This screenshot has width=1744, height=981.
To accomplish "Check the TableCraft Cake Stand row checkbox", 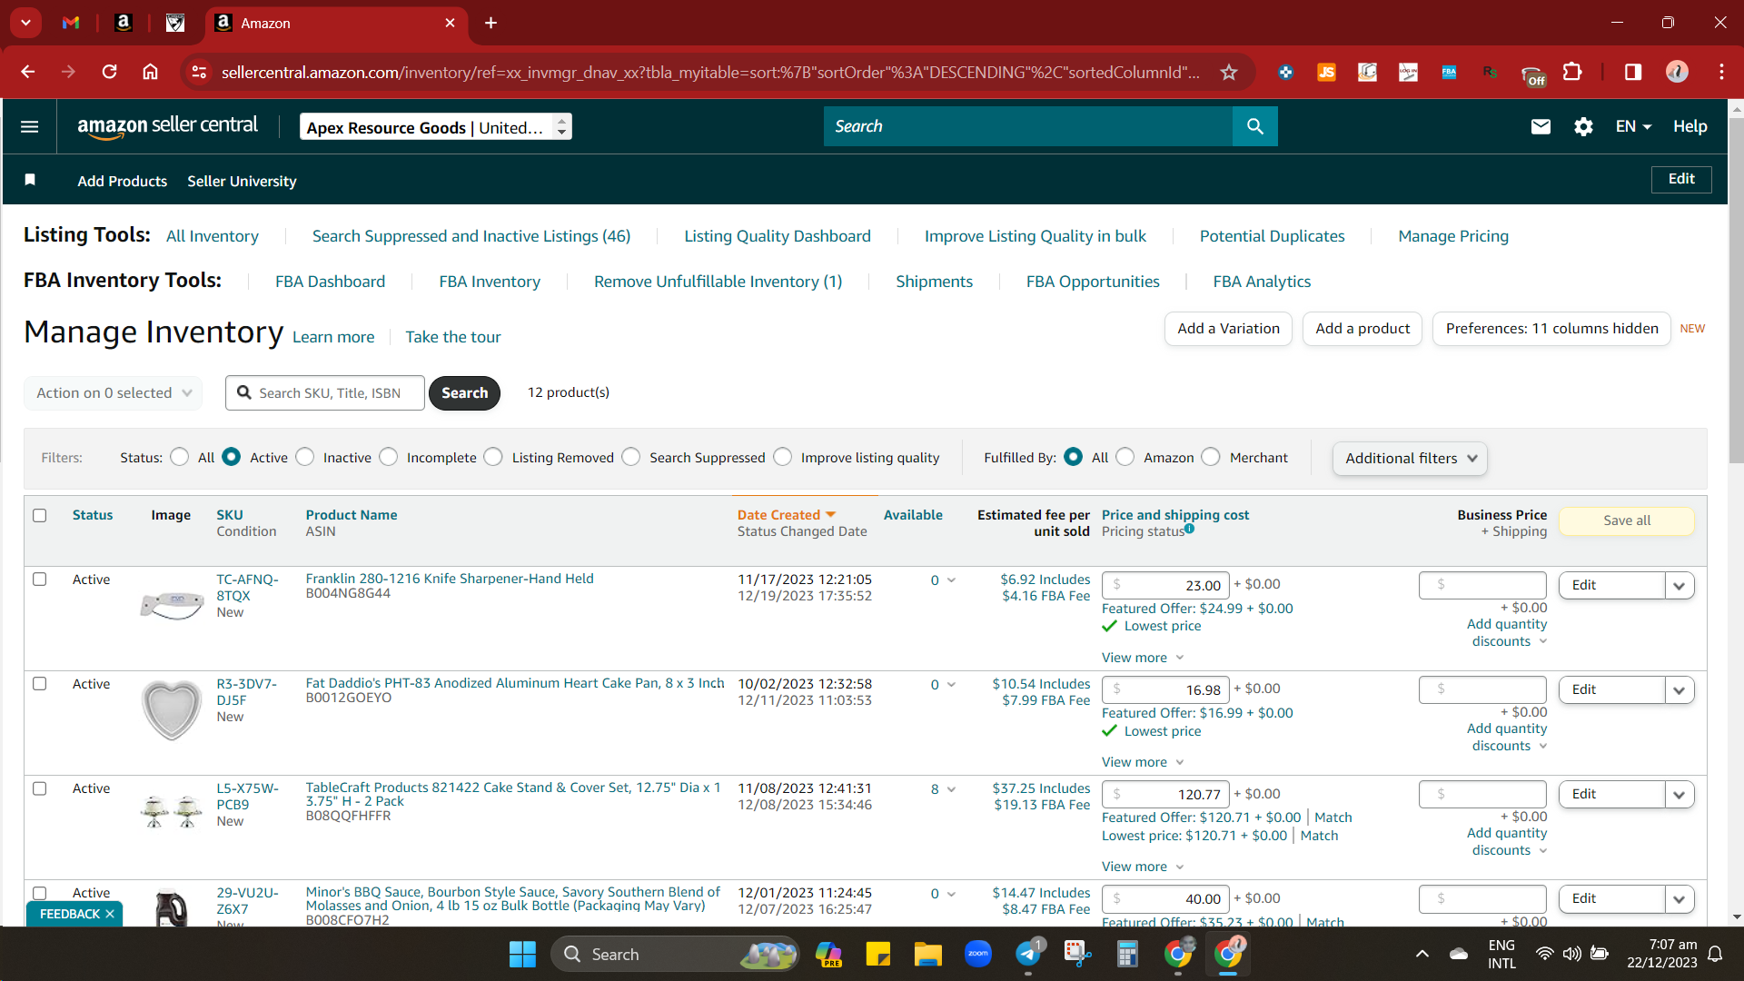I will tap(40, 788).
